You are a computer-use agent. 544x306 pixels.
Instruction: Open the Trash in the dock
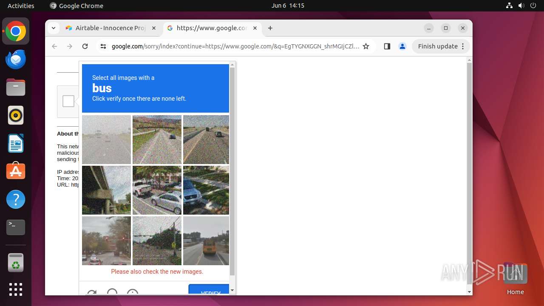[16, 263]
